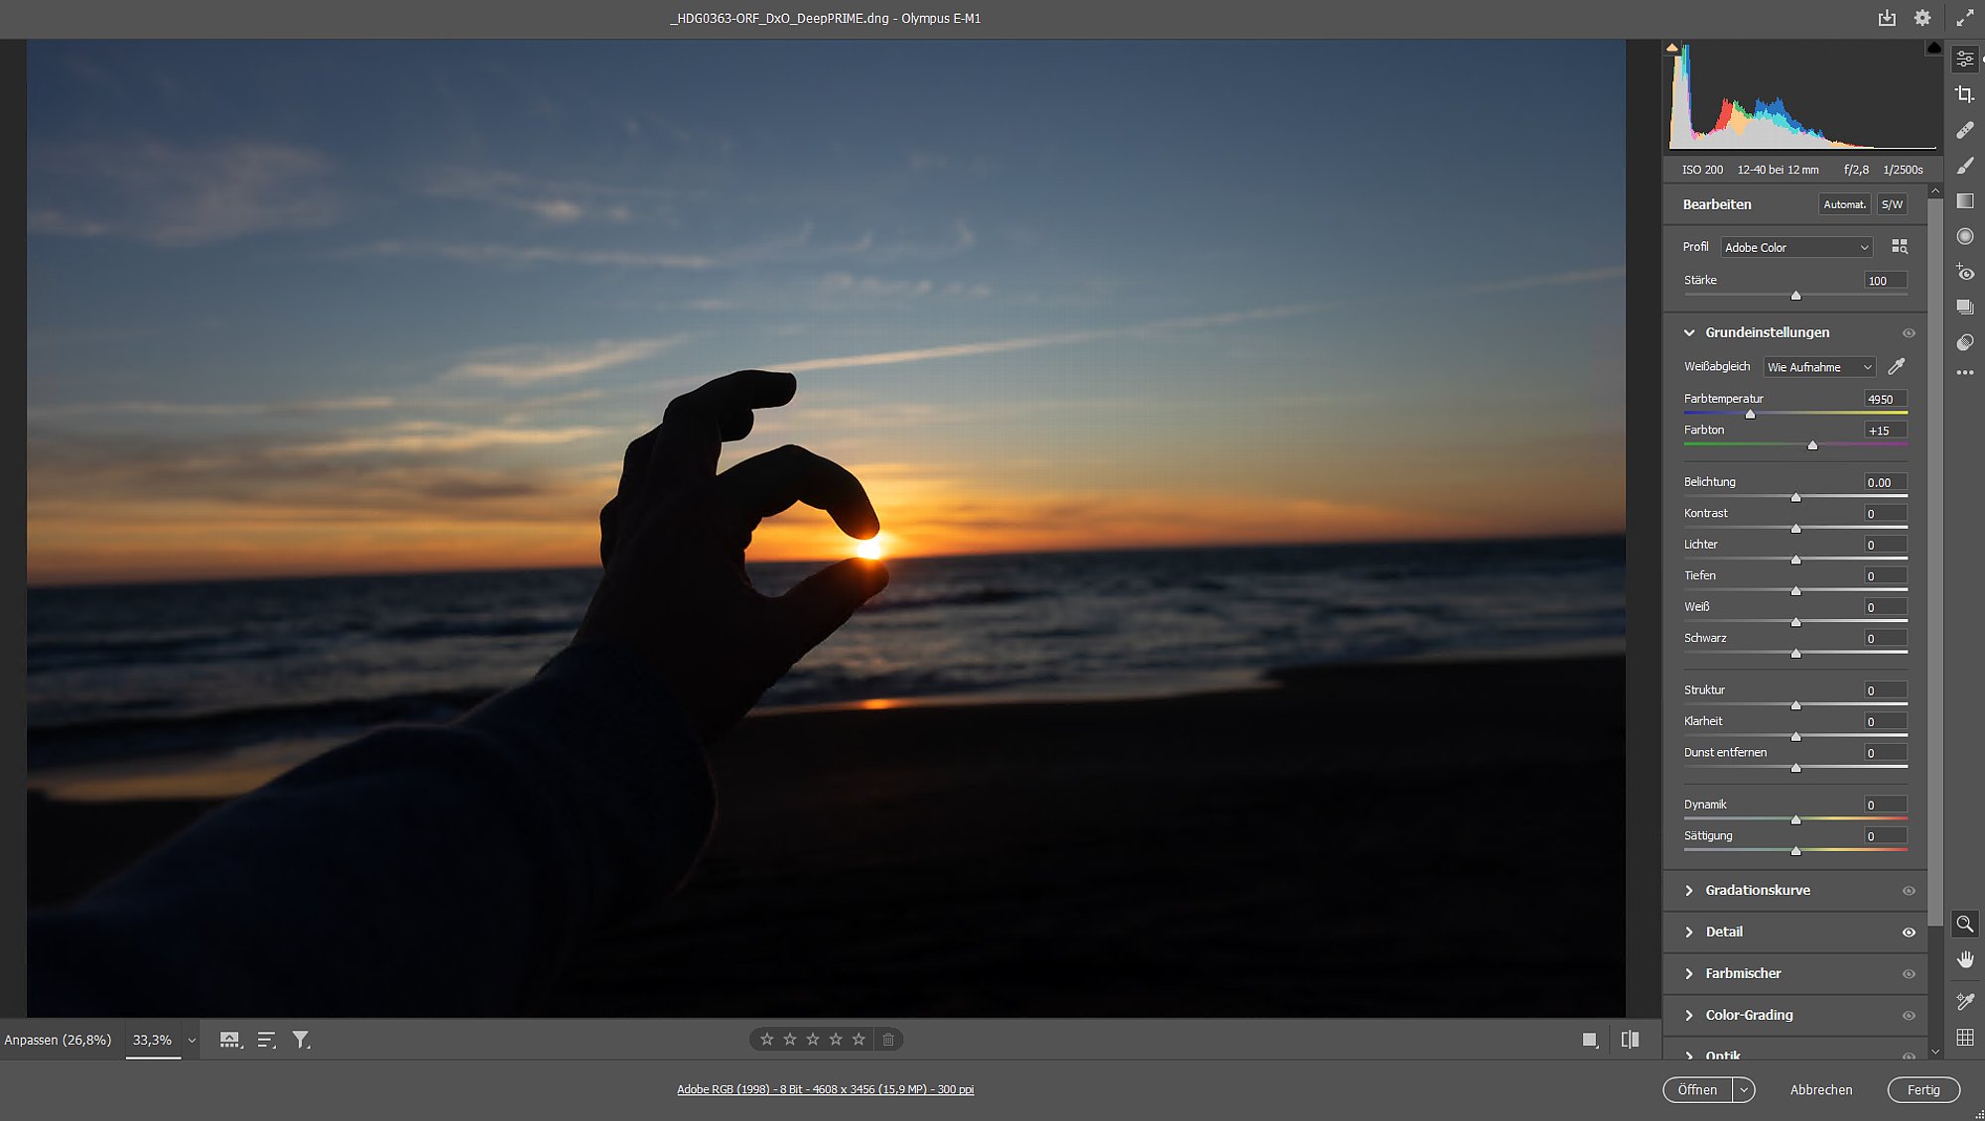Select the Zoom magnifier tool
The image size is (1985, 1121).
(1964, 924)
